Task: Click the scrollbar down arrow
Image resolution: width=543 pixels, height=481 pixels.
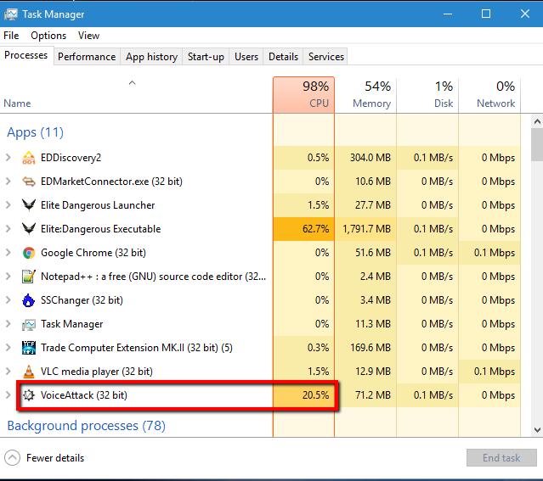Action: pyautogui.click(x=537, y=430)
